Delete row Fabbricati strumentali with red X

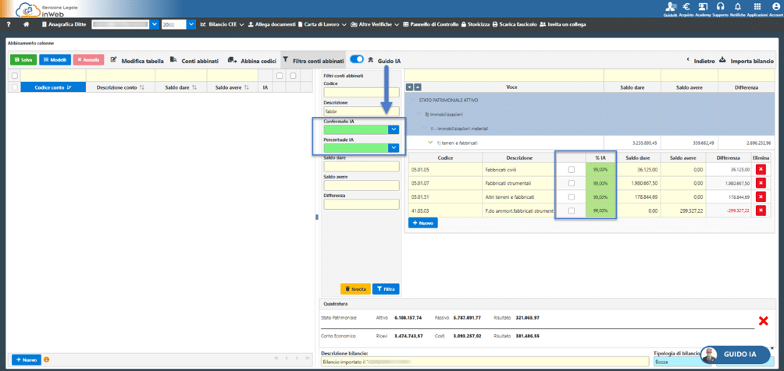(761, 183)
